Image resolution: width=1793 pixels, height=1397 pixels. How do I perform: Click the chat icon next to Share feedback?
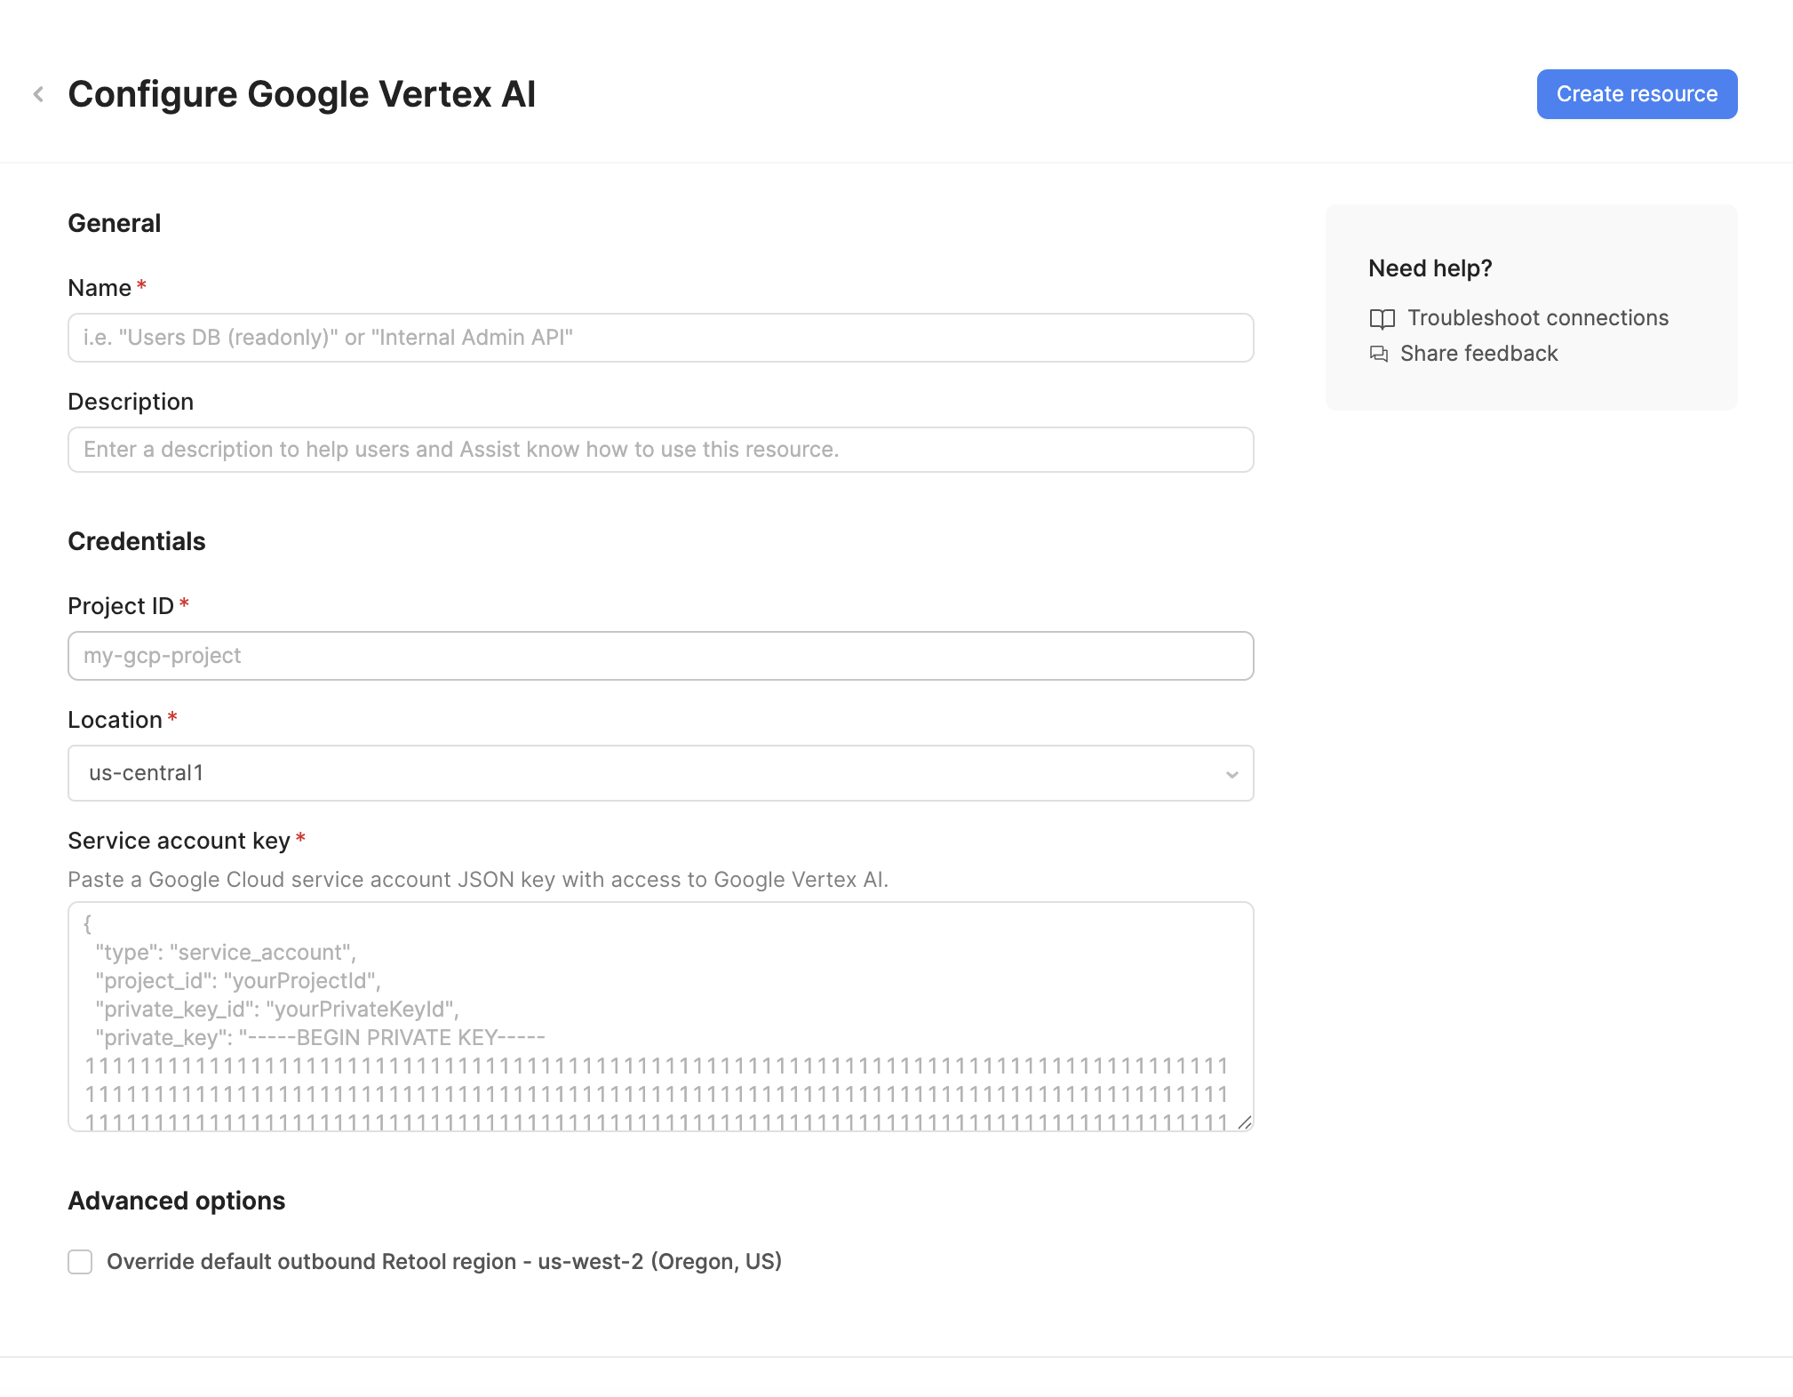(1378, 354)
